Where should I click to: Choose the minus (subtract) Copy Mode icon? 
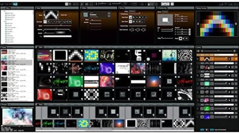click(x=136, y=17)
